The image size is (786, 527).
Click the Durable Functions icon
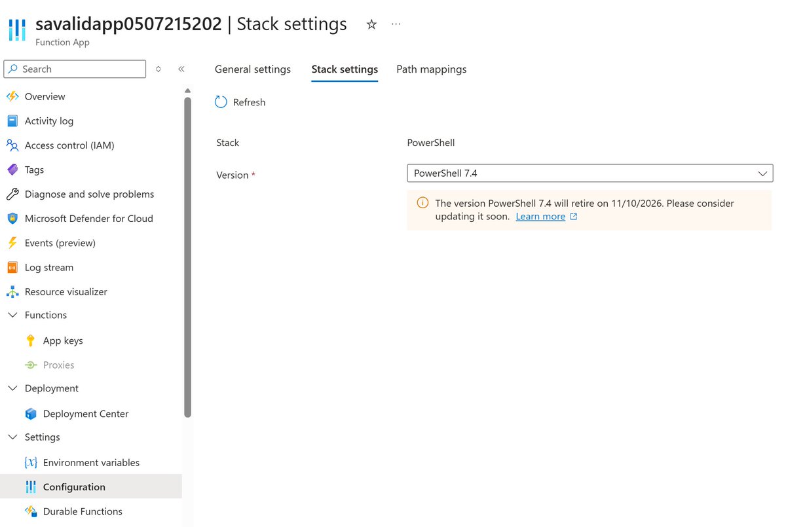[x=31, y=511]
